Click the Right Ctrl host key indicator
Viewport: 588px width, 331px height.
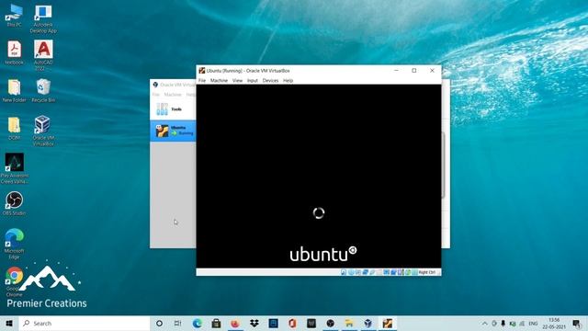[426, 272]
